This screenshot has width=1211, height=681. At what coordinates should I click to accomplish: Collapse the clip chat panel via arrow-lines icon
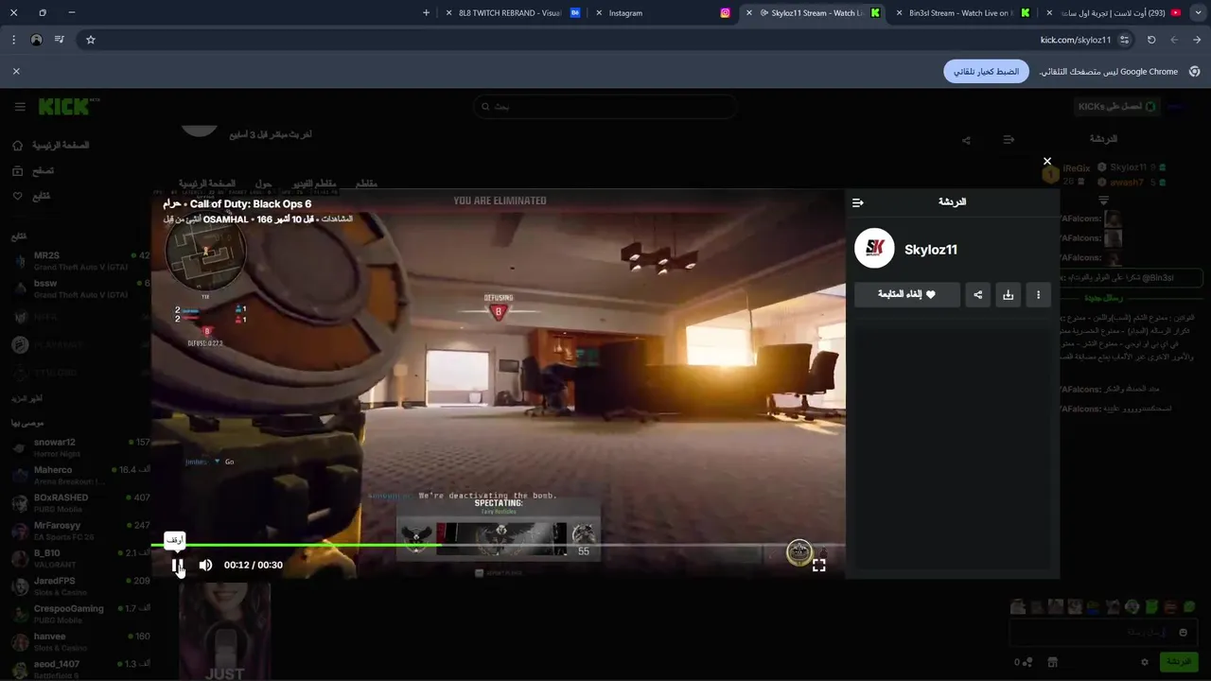tap(858, 202)
